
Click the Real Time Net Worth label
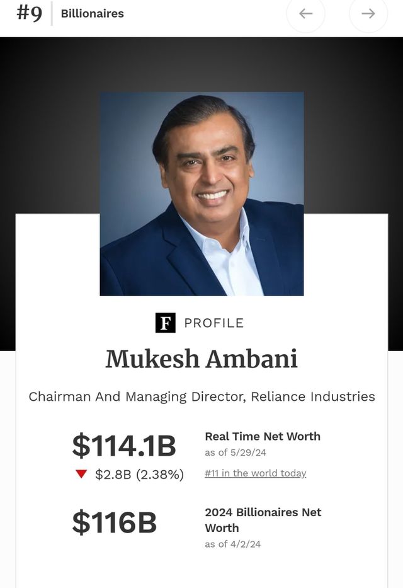click(263, 436)
